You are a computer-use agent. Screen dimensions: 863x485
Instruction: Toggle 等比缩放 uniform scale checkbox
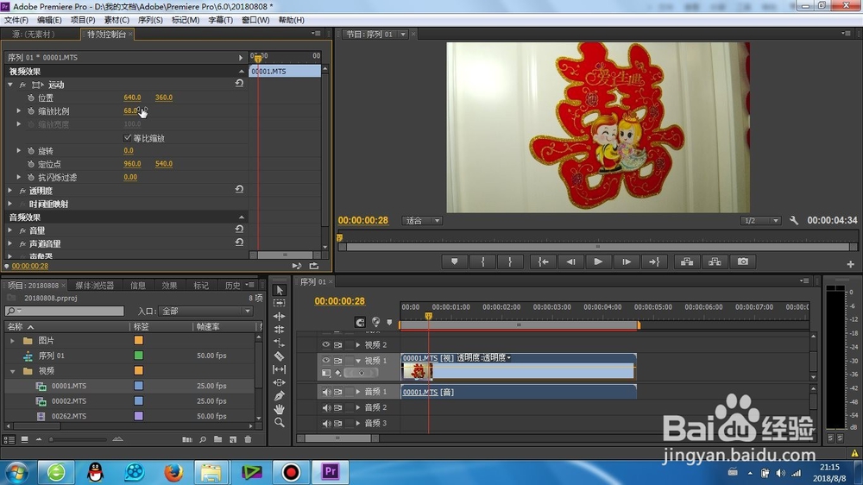coord(128,137)
